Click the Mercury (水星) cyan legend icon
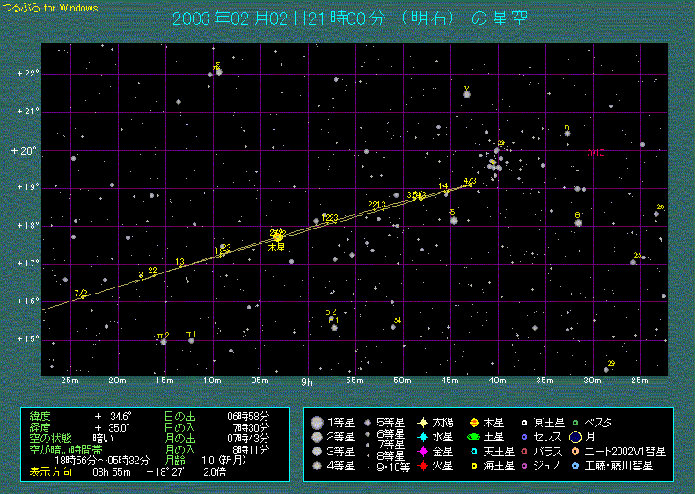This screenshot has height=494, width=695. pyautogui.click(x=424, y=437)
